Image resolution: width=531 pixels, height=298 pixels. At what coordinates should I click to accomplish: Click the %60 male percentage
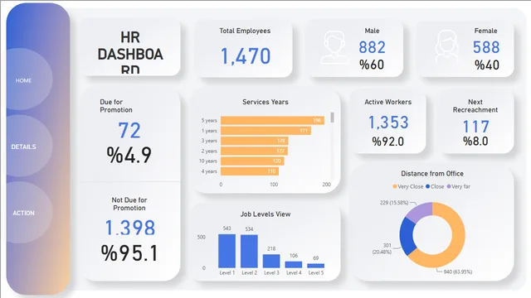pos(372,65)
